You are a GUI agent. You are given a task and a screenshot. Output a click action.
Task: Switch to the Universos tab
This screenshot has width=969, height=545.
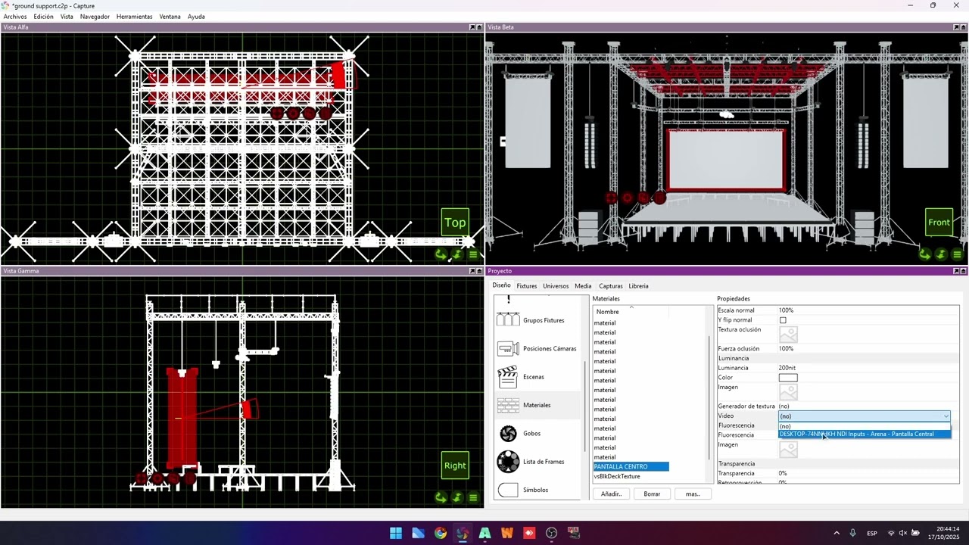coord(556,286)
